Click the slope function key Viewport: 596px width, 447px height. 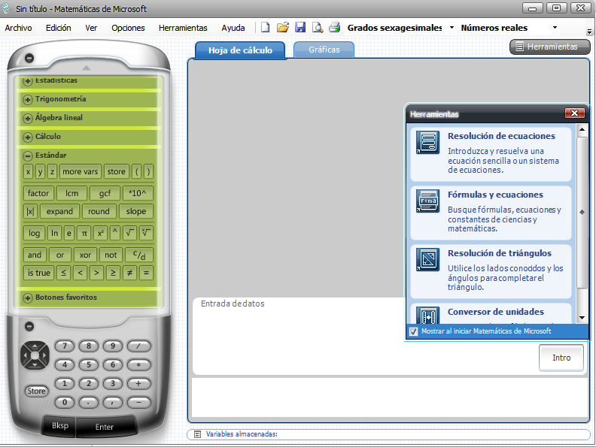[136, 211]
